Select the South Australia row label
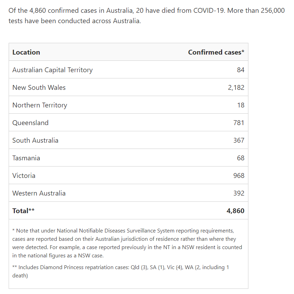The height and width of the screenshot is (294, 294). point(35,141)
